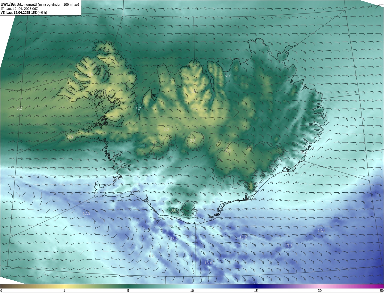Click the 2.4 value on the map
The height and width of the screenshot is (293, 384).
click(228, 151)
